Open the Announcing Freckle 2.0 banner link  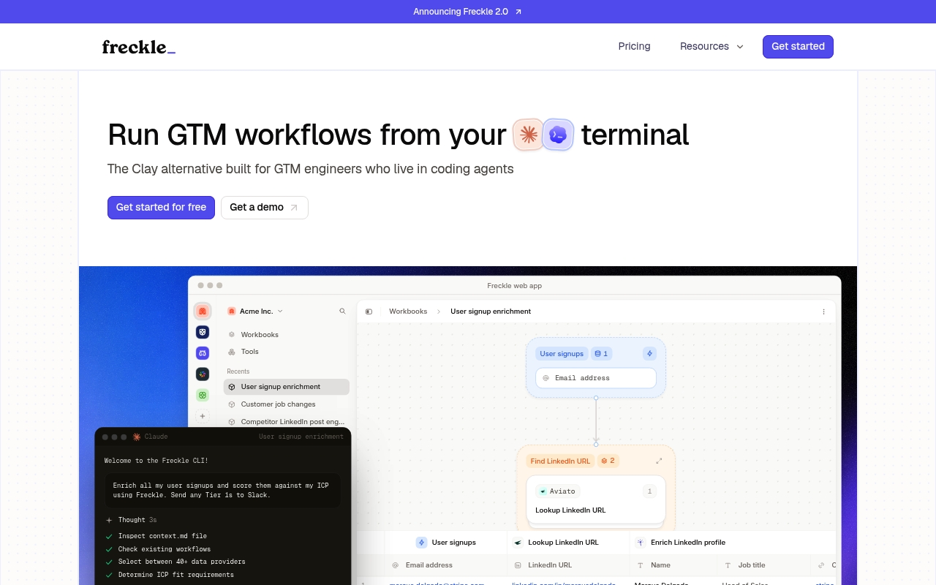[468, 12]
